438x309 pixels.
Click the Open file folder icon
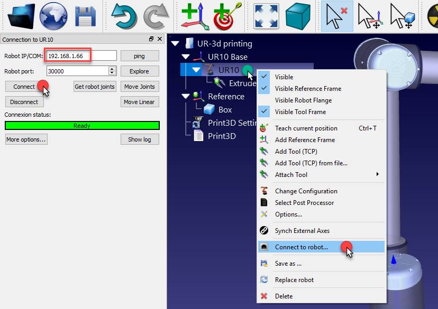(21, 16)
